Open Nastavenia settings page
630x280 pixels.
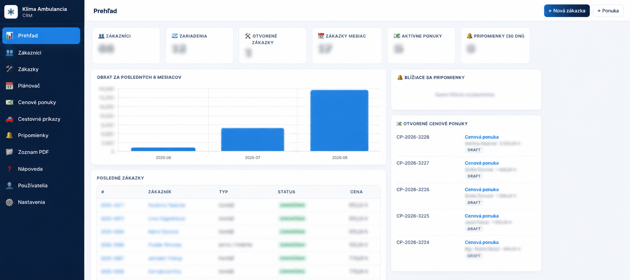(x=41, y=202)
